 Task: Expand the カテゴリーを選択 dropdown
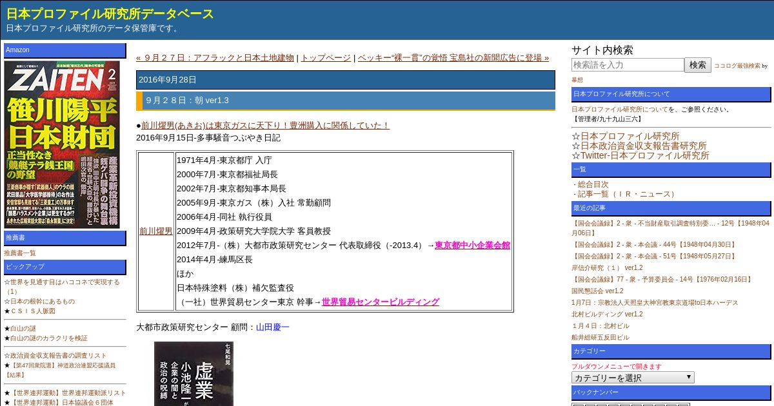pos(633,378)
